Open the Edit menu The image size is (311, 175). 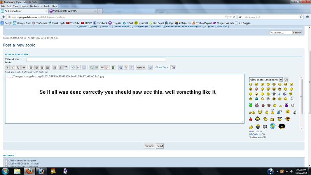(x=9, y=6)
